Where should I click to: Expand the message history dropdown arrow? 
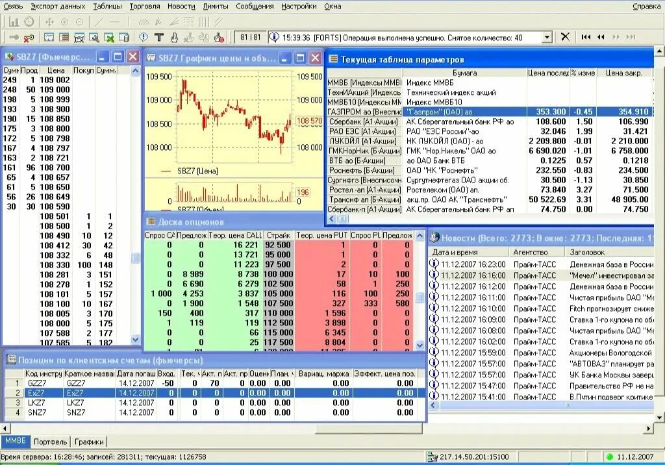547,37
